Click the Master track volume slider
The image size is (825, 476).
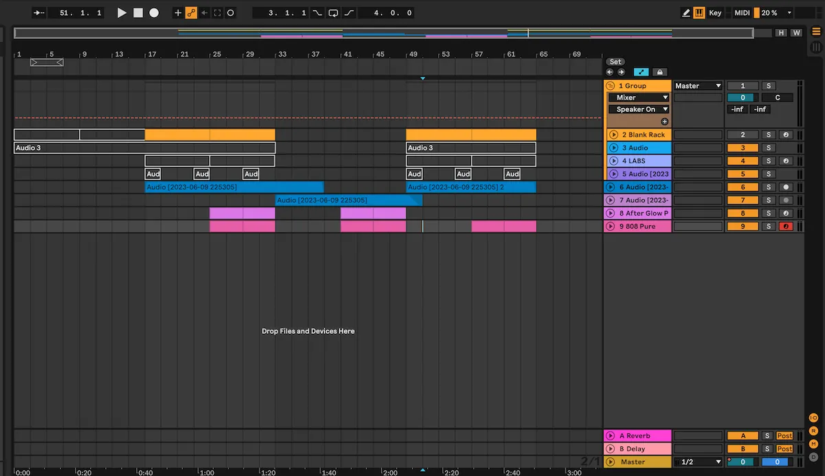pyautogui.click(x=742, y=462)
